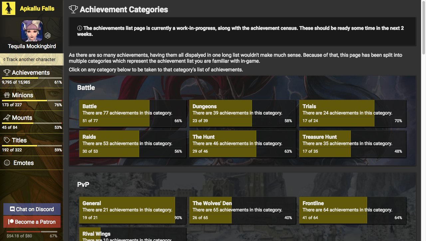Click the Mounts 53% progress bar

(32, 123)
